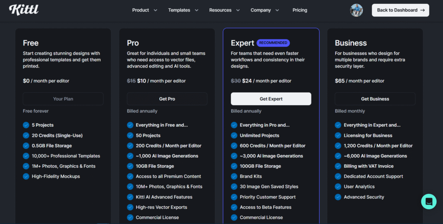Viewport: 443px width, 224px height.
Task: Click Access to all Premium Content text
Action: point(168,176)
